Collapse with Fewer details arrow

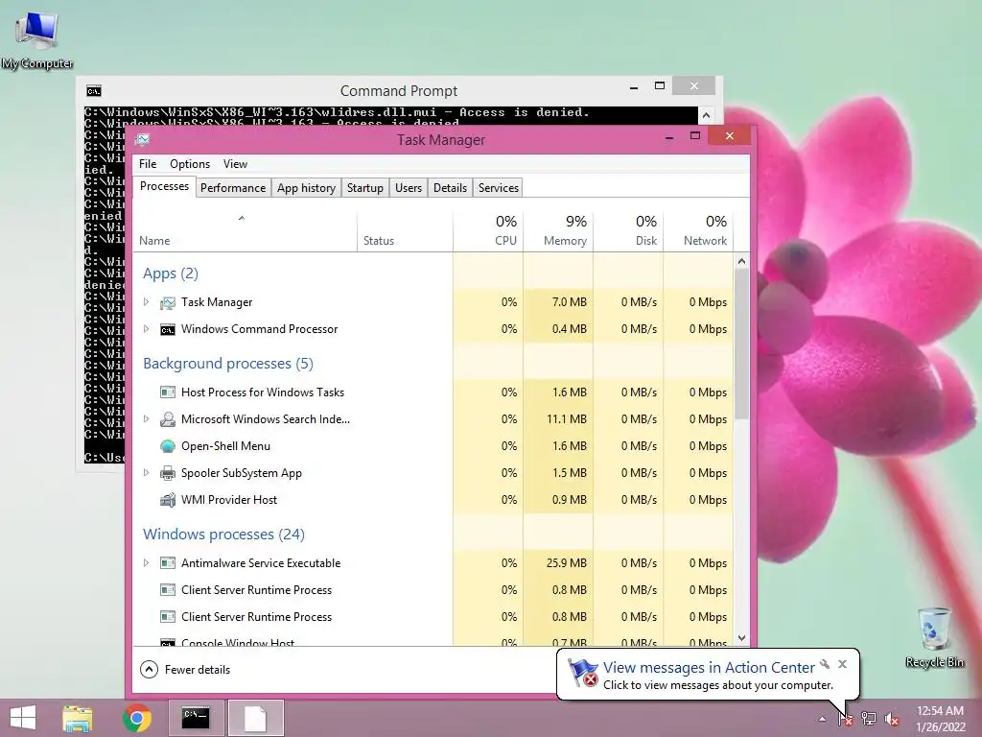point(149,669)
